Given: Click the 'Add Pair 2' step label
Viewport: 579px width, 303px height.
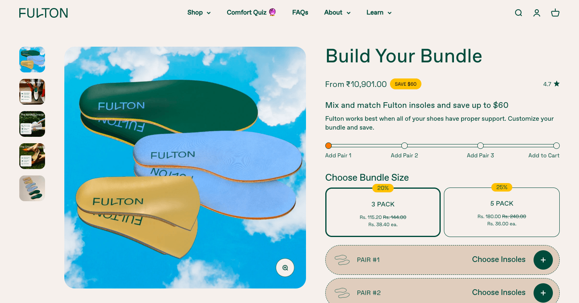Looking at the screenshot, I should tap(404, 155).
